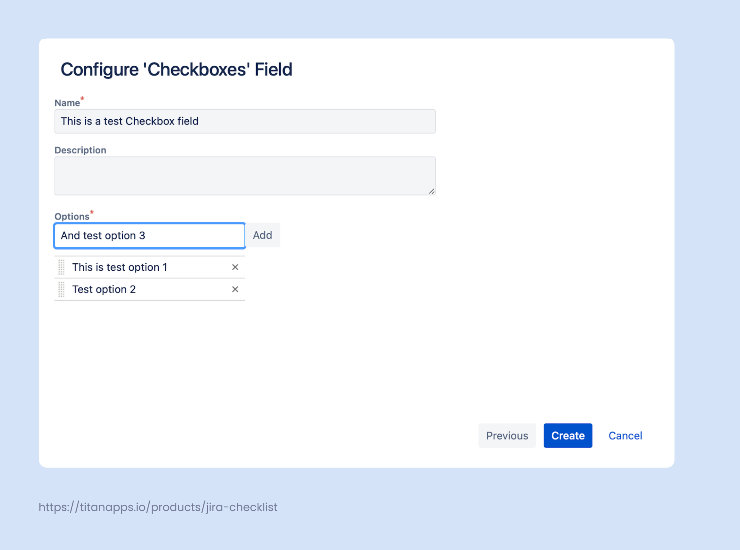Remove 'Test option 2' with its X icon
740x550 pixels.
coord(235,289)
